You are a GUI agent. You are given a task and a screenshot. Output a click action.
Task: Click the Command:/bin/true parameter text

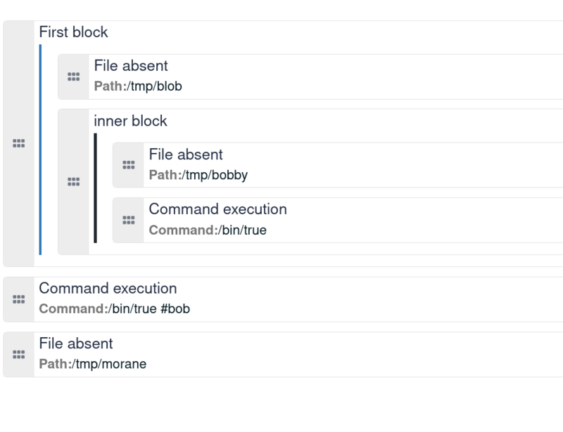coord(208,230)
